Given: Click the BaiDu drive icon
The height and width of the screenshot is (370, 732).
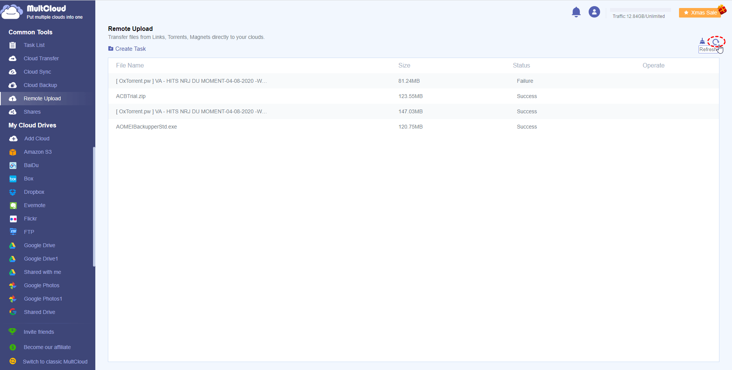Looking at the screenshot, I should (13, 165).
